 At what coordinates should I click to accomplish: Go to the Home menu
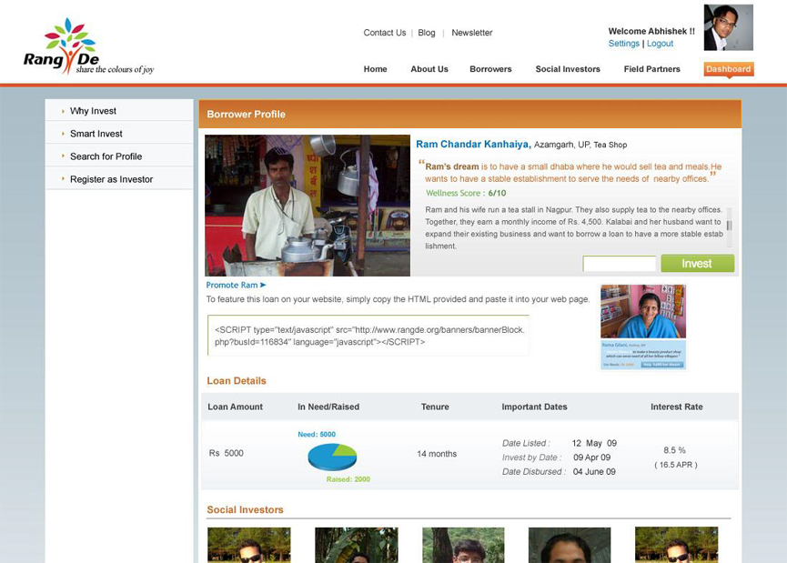coord(376,69)
